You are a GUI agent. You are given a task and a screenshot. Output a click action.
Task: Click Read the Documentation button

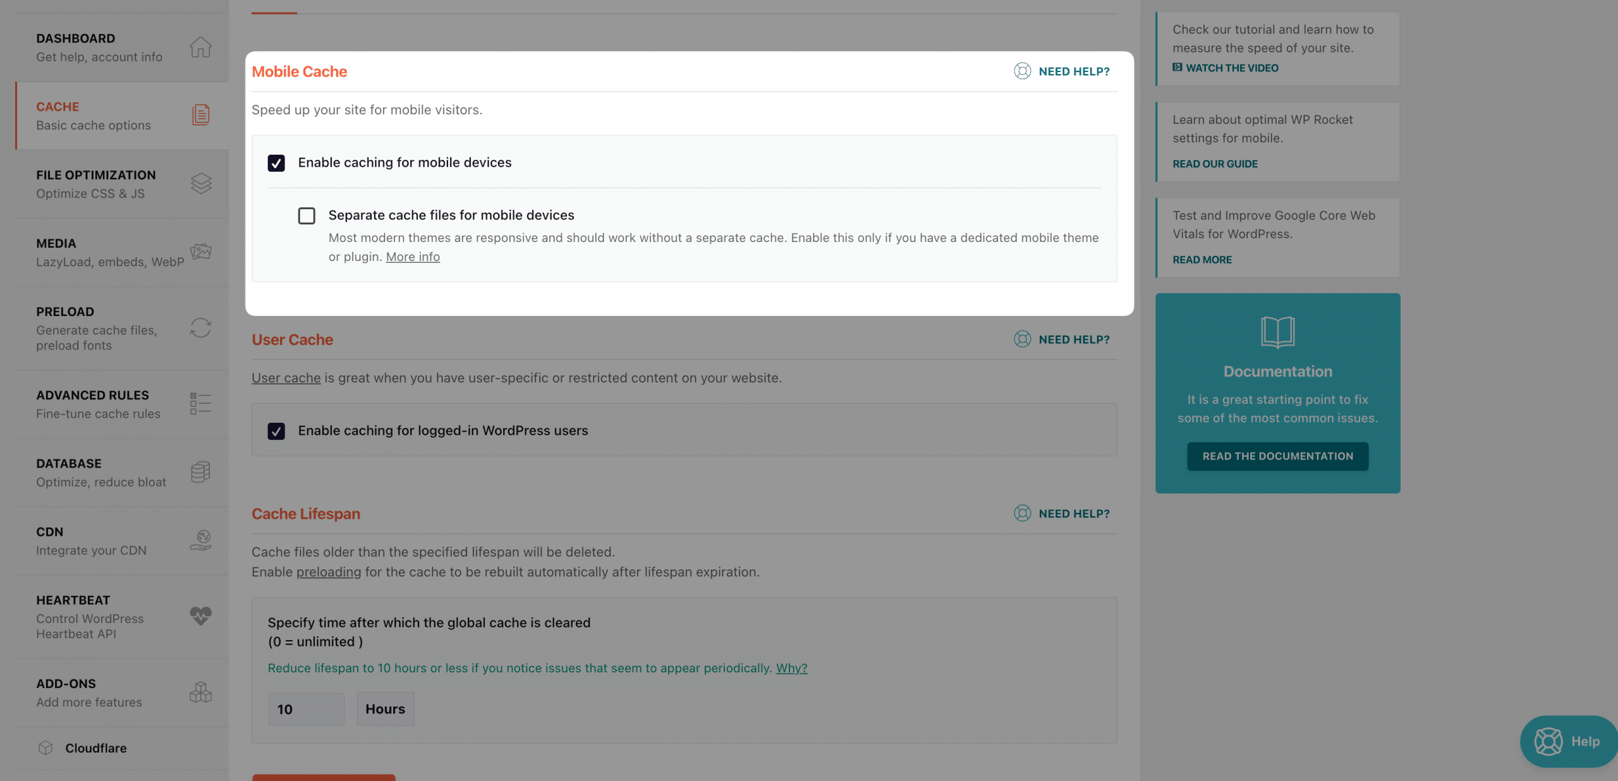point(1277,456)
